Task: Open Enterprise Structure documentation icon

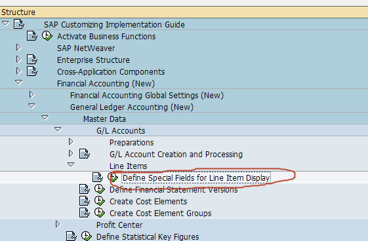Action: (x=32, y=60)
